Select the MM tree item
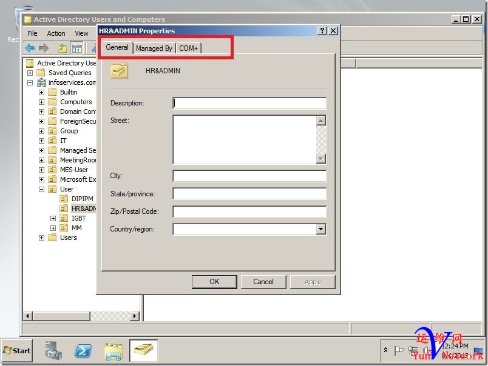This screenshot has height=366, width=488. coord(76,228)
